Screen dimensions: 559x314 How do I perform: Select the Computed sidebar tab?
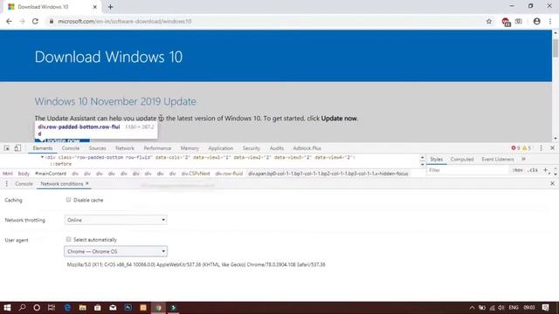[x=462, y=159]
